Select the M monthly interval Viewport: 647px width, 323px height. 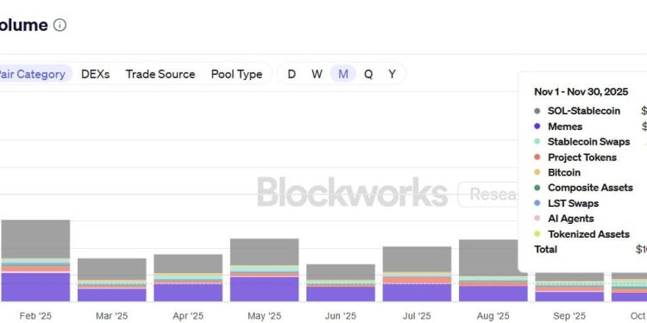(342, 74)
